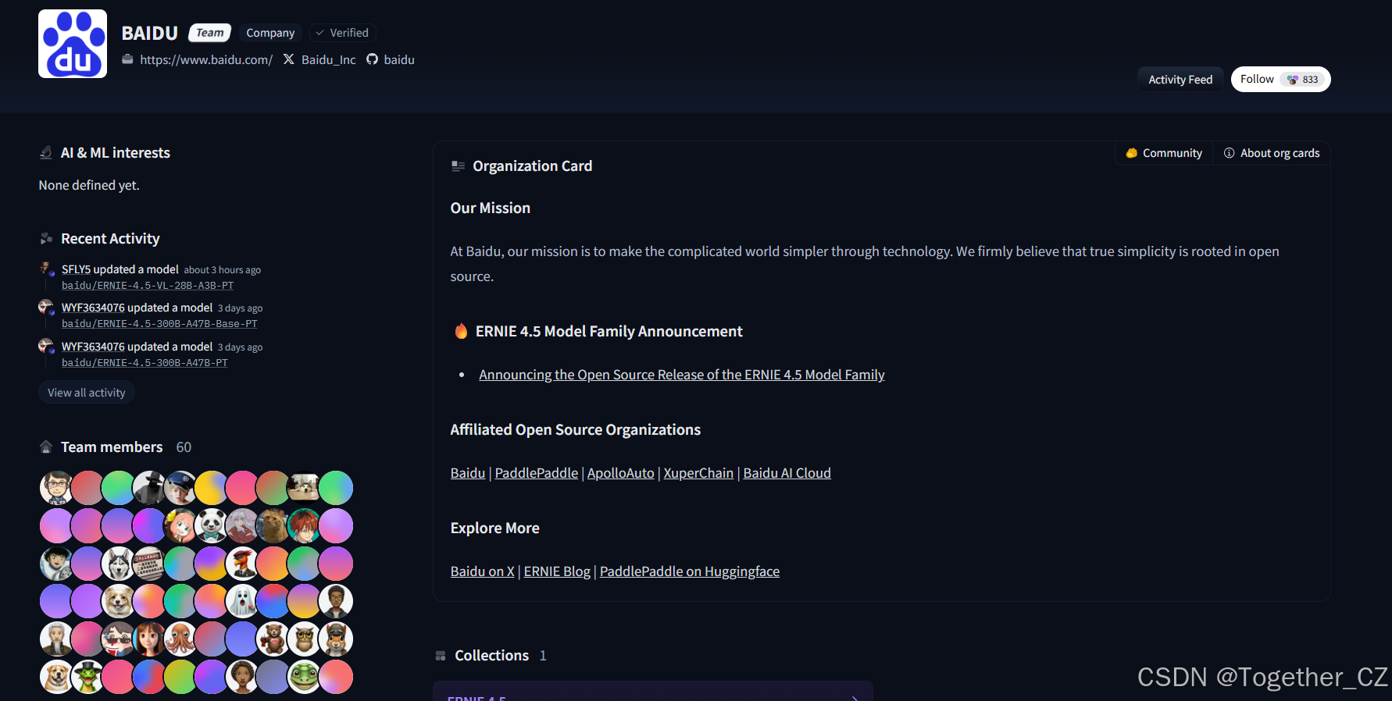This screenshot has width=1392, height=701.
Task: Click the fire emoji beside ERNIE announcement
Action: click(461, 331)
